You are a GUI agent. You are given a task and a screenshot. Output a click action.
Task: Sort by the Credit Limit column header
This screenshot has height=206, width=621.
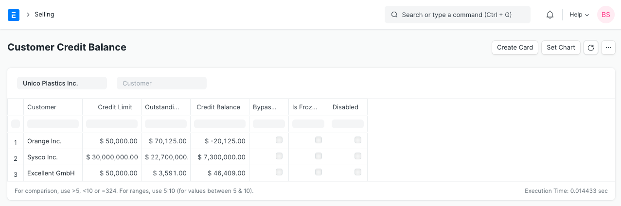(115, 107)
